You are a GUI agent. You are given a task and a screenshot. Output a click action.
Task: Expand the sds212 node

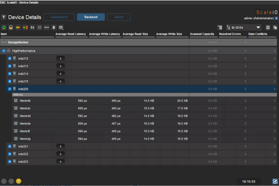[10, 59]
